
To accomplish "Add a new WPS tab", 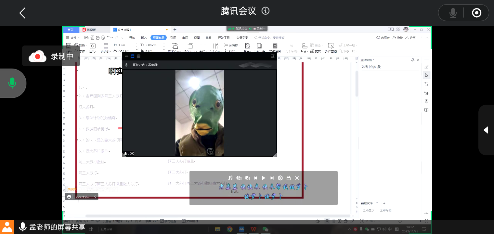I will tap(175, 30).
